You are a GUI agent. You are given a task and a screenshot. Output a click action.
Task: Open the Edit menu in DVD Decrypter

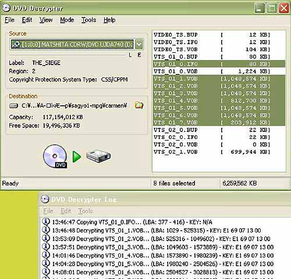27,20
